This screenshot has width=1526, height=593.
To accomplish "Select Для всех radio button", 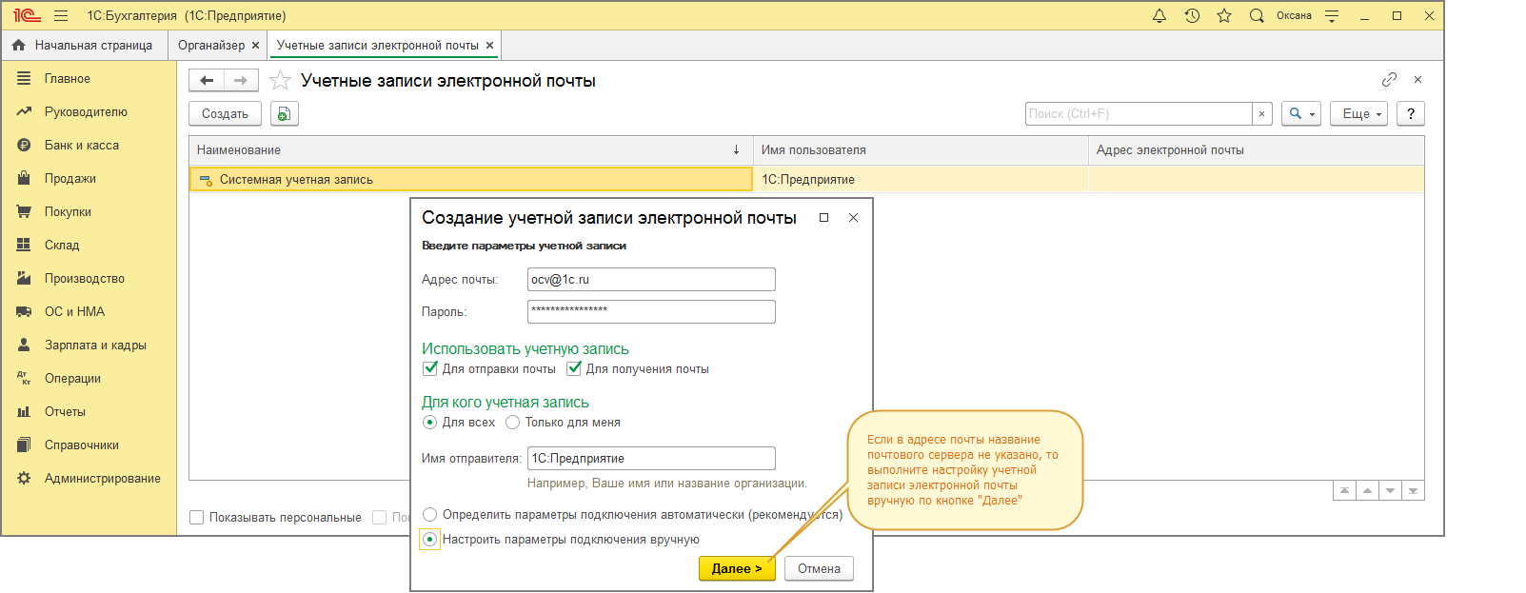I will [x=429, y=422].
